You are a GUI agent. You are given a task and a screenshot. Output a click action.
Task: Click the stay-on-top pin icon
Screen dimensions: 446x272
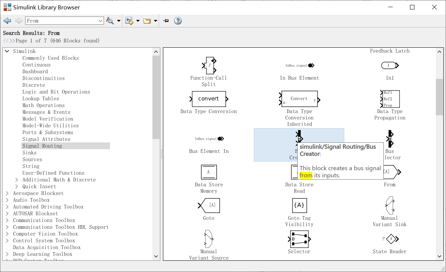(166, 21)
